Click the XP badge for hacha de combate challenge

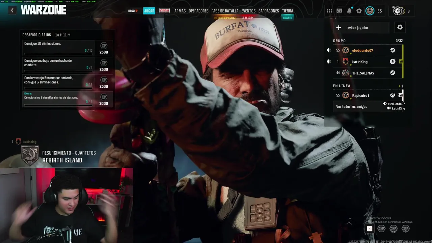click(104, 63)
